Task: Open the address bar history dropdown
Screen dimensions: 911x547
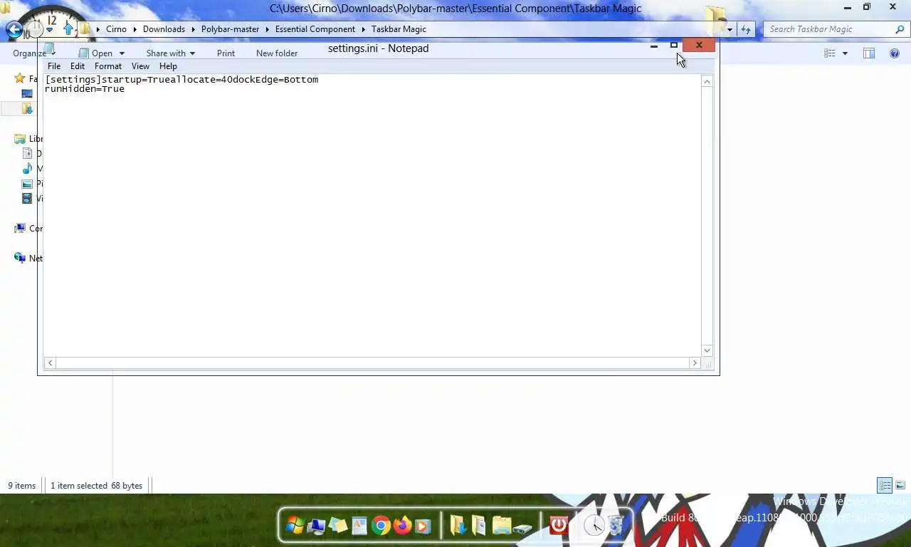Action: point(730,29)
